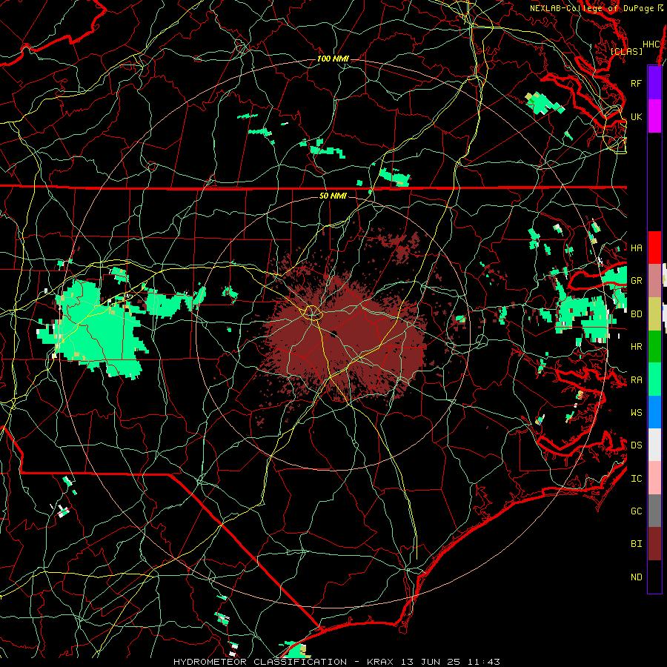The height and width of the screenshot is (667, 667).
Task: Select the blue WS legend swatch
Action: point(654,412)
